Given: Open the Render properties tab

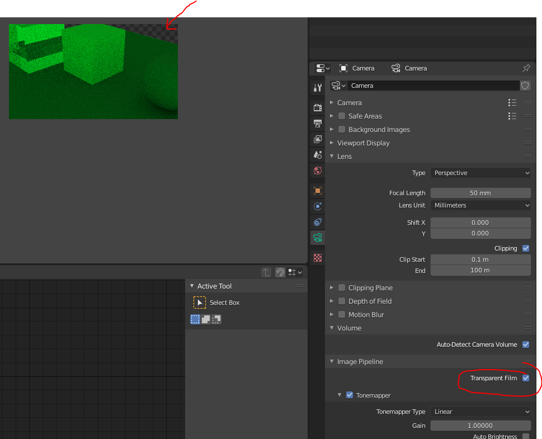Looking at the screenshot, I should click(x=318, y=107).
